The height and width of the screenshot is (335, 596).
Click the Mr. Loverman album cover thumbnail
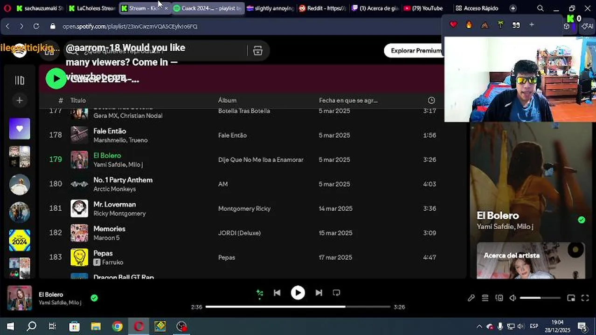tap(79, 208)
